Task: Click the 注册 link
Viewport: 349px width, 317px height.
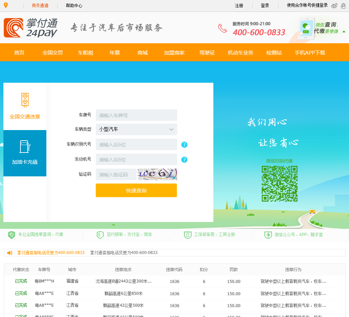Action: pos(239,5)
